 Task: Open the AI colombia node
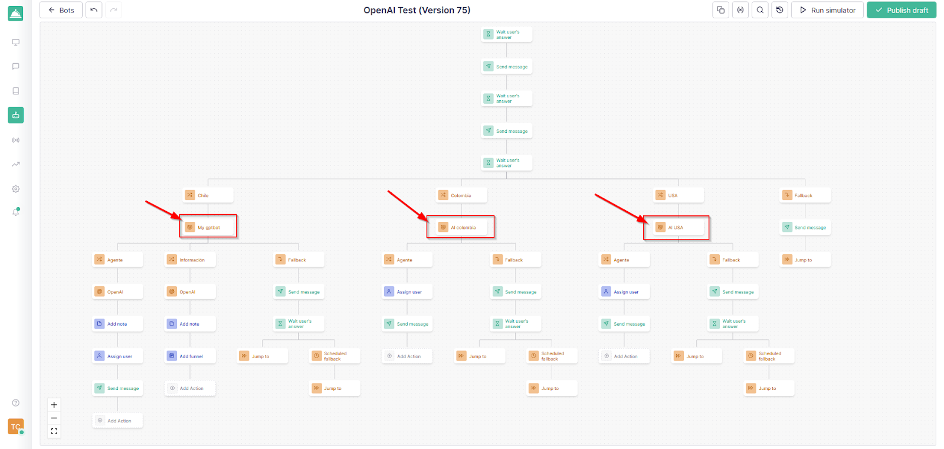click(x=462, y=227)
